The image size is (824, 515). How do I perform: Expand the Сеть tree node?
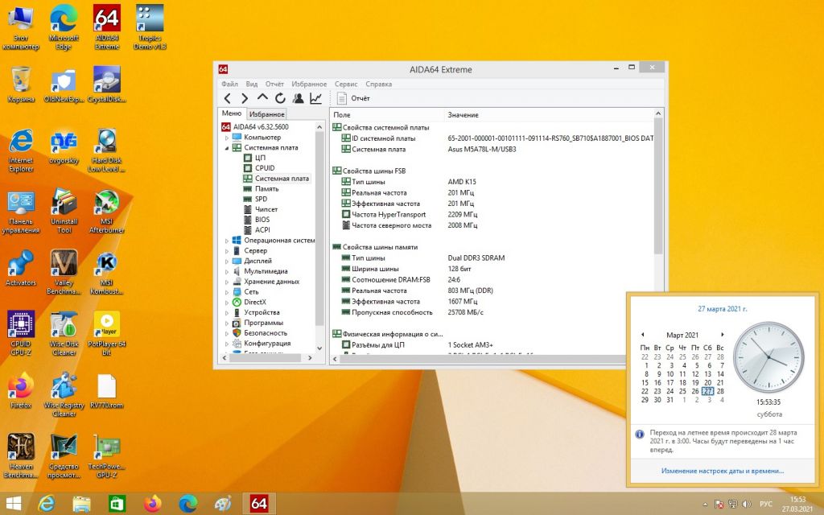tap(227, 292)
